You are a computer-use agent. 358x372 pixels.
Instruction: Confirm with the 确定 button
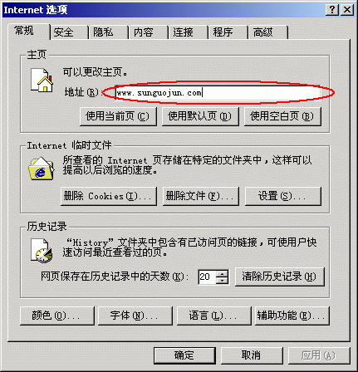click(x=184, y=355)
